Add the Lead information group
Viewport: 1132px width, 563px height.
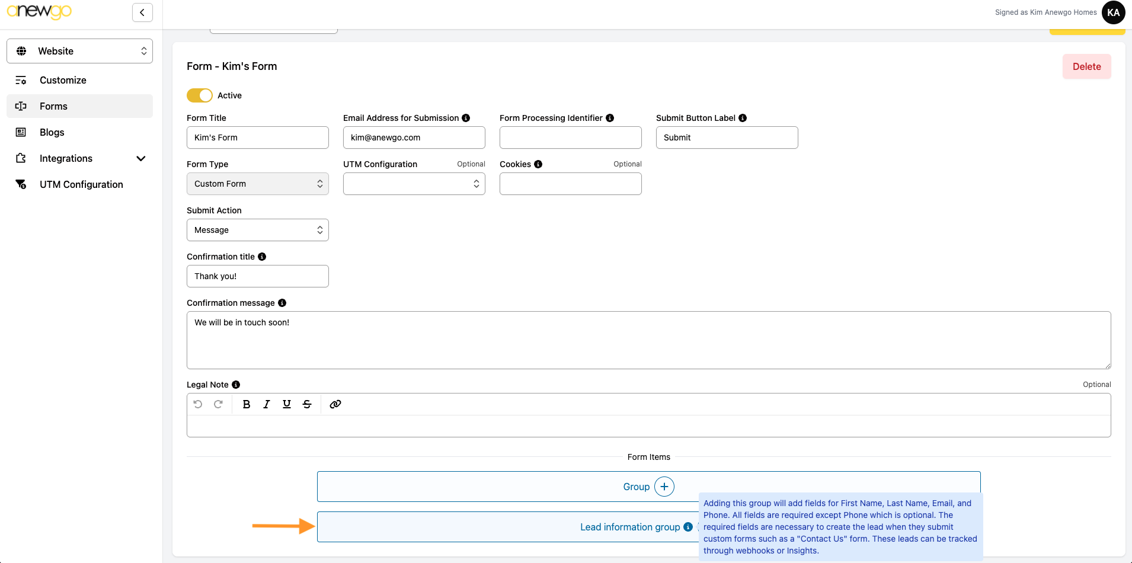(629, 527)
